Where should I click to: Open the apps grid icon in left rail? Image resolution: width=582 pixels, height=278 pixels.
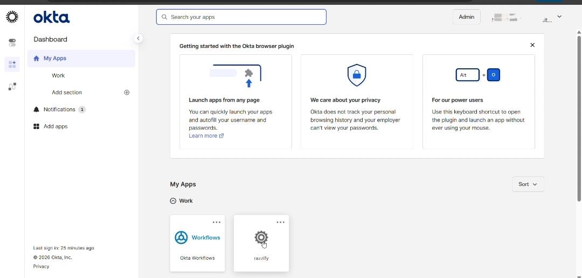(x=12, y=65)
